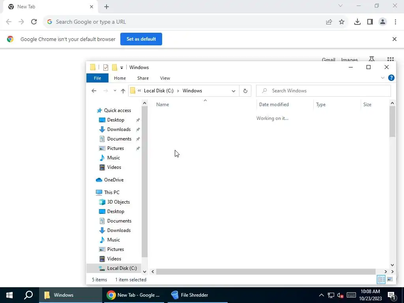
Task: Open notification center icon
Action: pyautogui.click(x=391, y=295)
